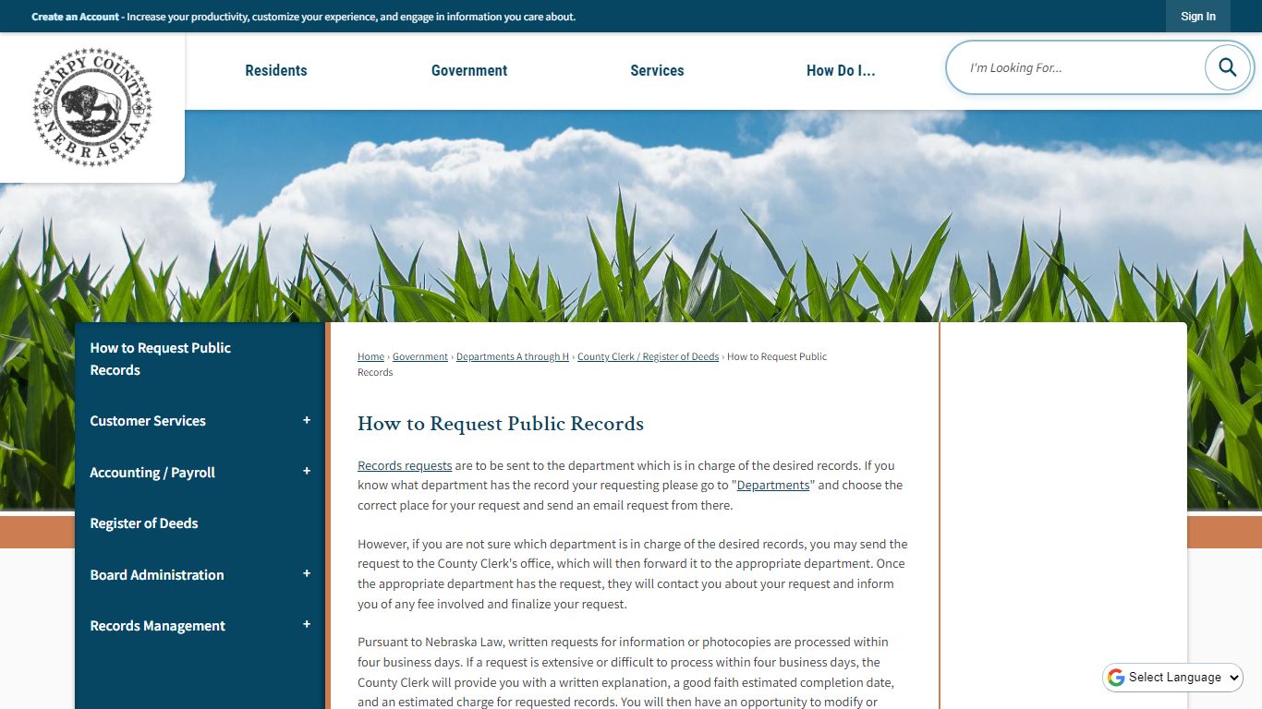Screen dimensions: 1262x709
Task: Expand the Customer Services submenu
Action: click(307, 421)
